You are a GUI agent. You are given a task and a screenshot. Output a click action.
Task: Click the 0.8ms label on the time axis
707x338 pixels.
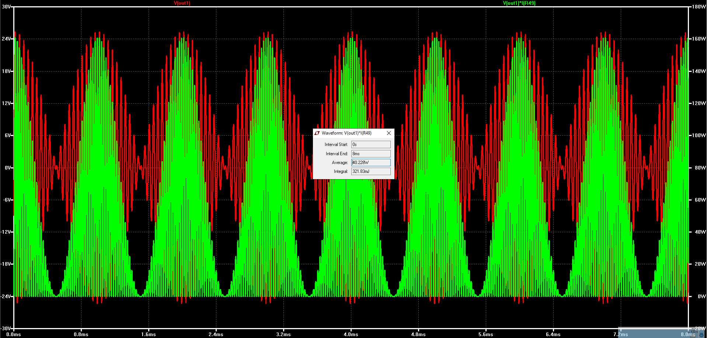point(81,334)
